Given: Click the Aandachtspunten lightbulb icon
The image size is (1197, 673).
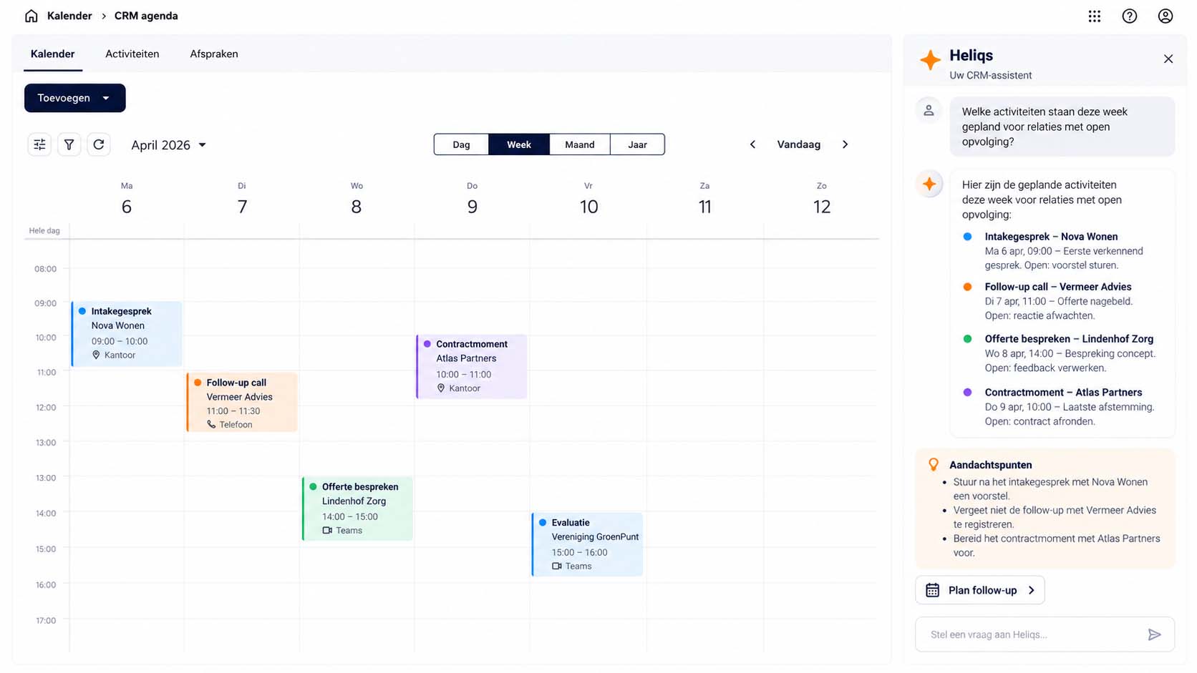Looking at the screenshot, I should [934, 465].
